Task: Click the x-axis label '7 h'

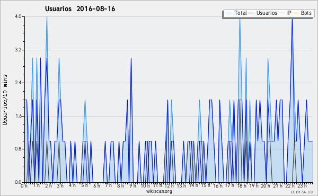Action: tap(109, 185)
